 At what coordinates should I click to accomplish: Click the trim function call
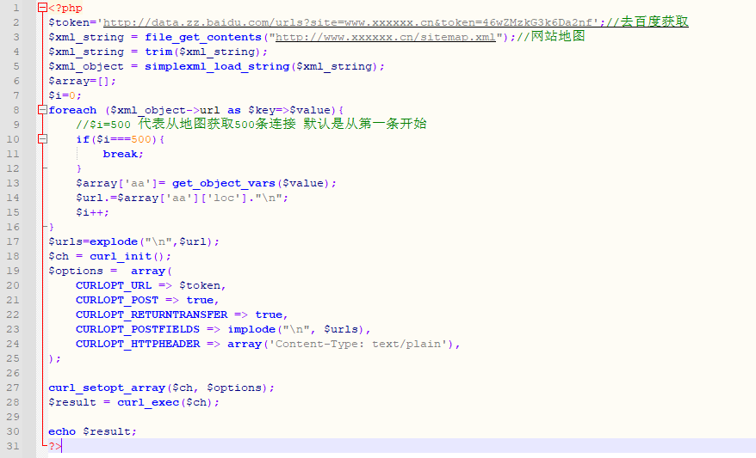pos(158,52)
